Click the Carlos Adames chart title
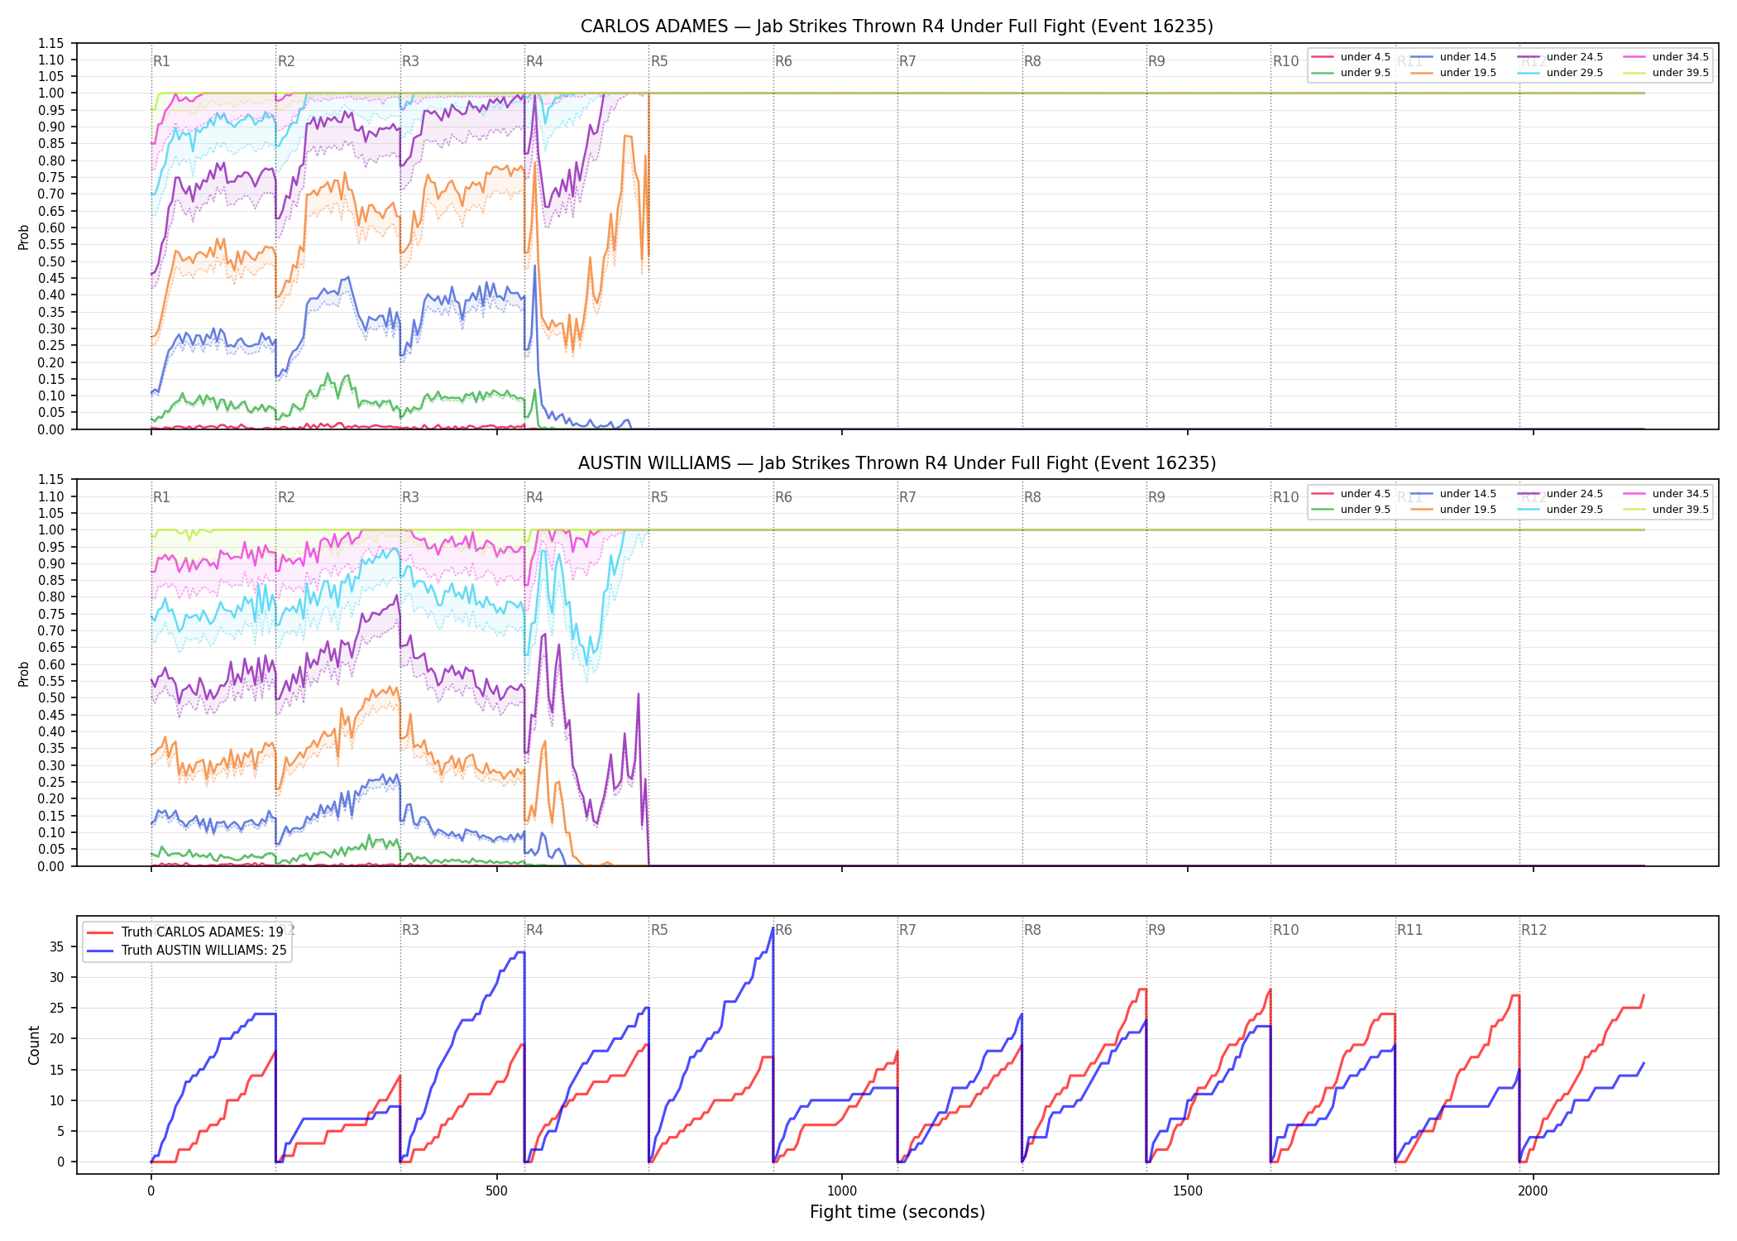 (897, 26)
